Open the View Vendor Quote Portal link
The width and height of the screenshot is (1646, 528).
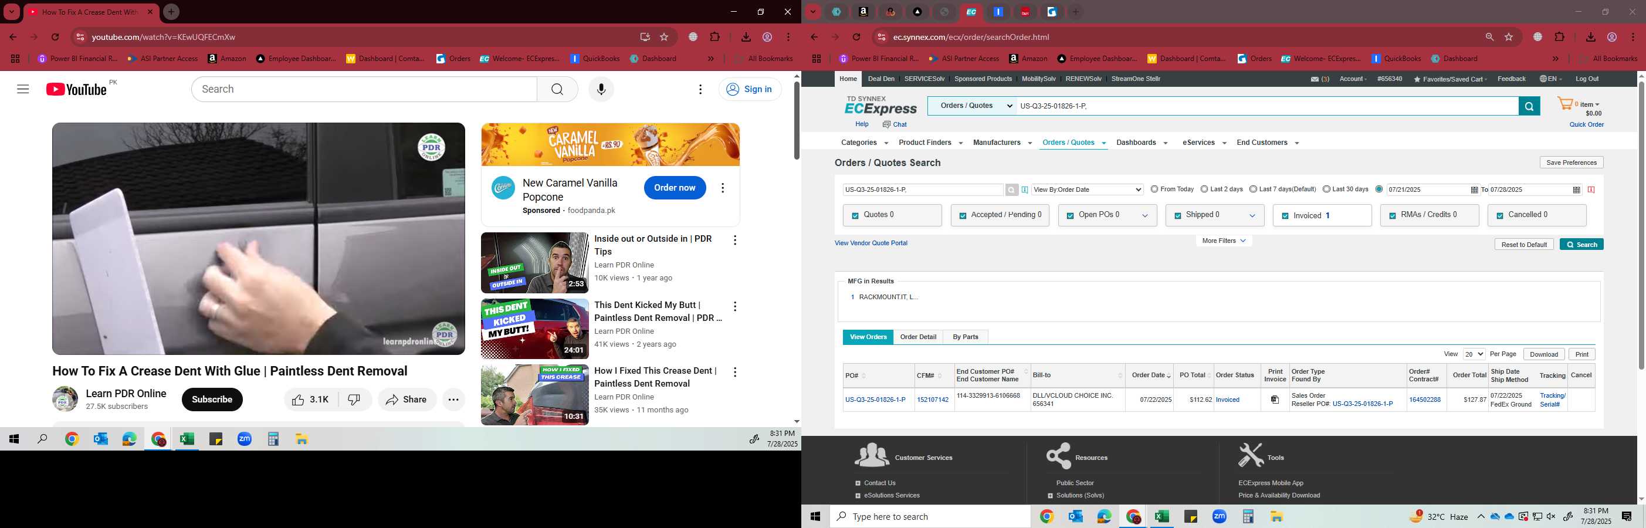tap(871, 243)
